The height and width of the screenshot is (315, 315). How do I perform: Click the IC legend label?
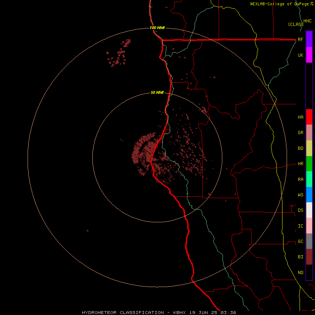pyautogui.click(x=300, y=226)
